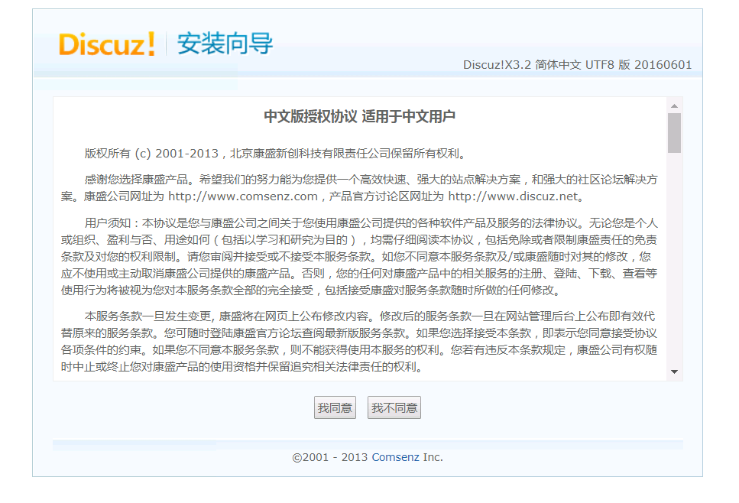The height and width of the screenshot is (503, 739).
Task: Click the license agreement scrollbar thumb
Action: (x=675, y=133)
